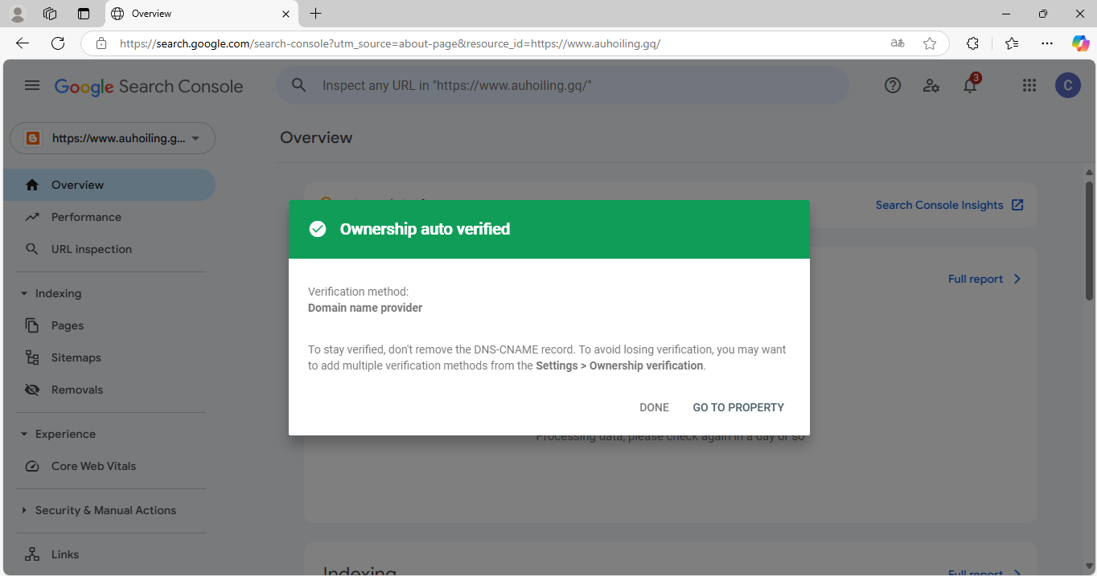Screen dimensions: 1097x576
Task: Toggle tab actions menu icon
Action: pyautogui.click(x=84, y=14)
